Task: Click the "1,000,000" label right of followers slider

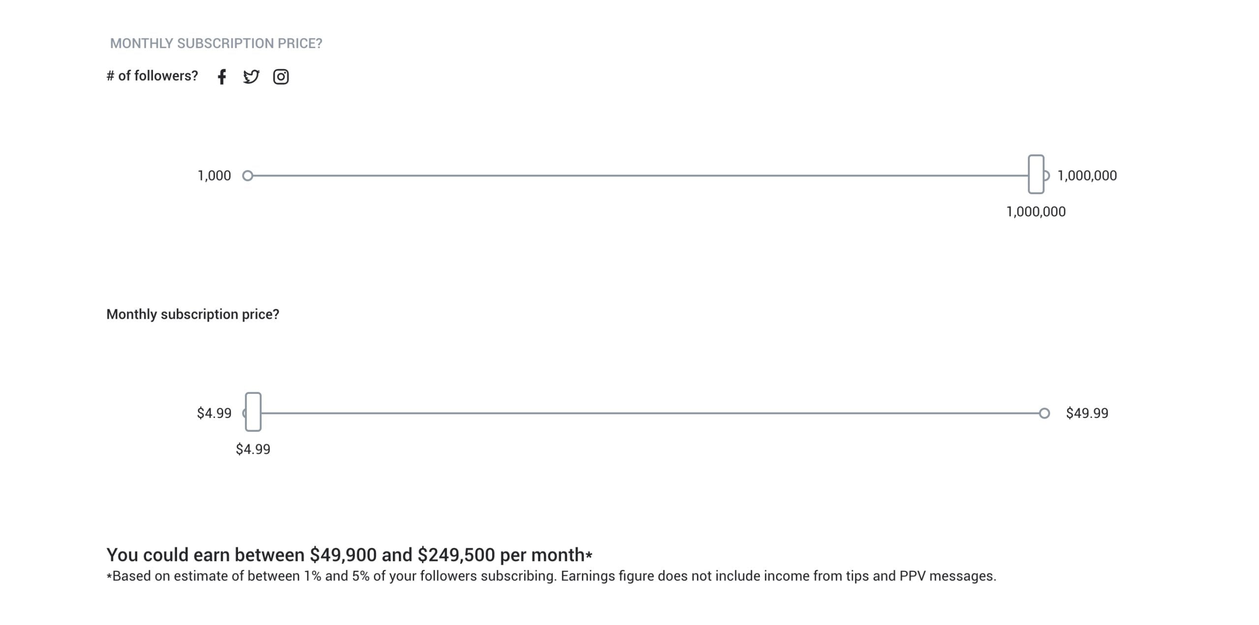Action: coord(1087,176)
